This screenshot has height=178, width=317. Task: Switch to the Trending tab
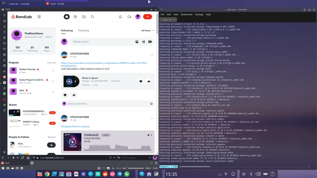pyautogui.click(x=83, y=30)
